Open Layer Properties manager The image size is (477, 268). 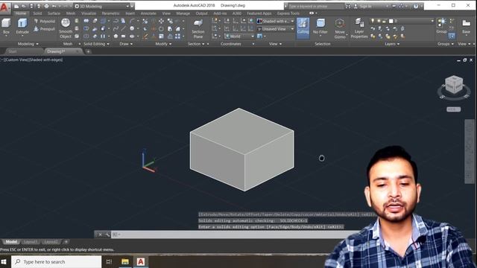pyautogui.click(x=359, y=28)
